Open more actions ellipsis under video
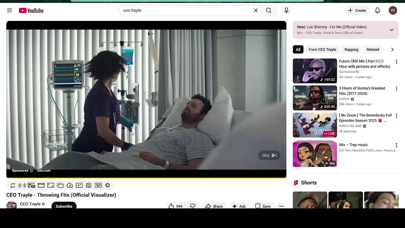This screenshot has width=405, height=228. [281, 206]
